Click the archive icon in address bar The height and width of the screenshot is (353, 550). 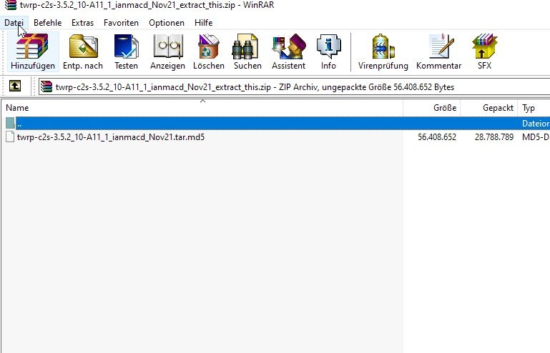(46, 86)
